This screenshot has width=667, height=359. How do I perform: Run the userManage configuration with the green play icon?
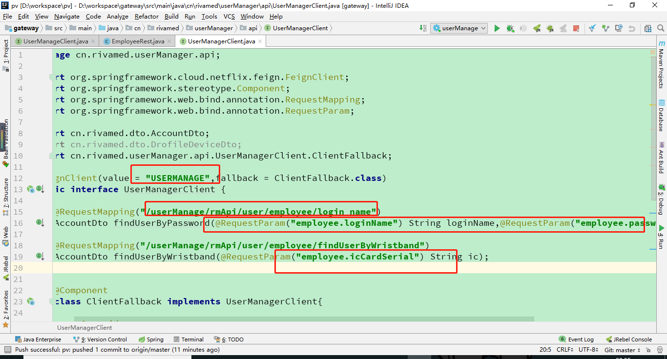497,28
